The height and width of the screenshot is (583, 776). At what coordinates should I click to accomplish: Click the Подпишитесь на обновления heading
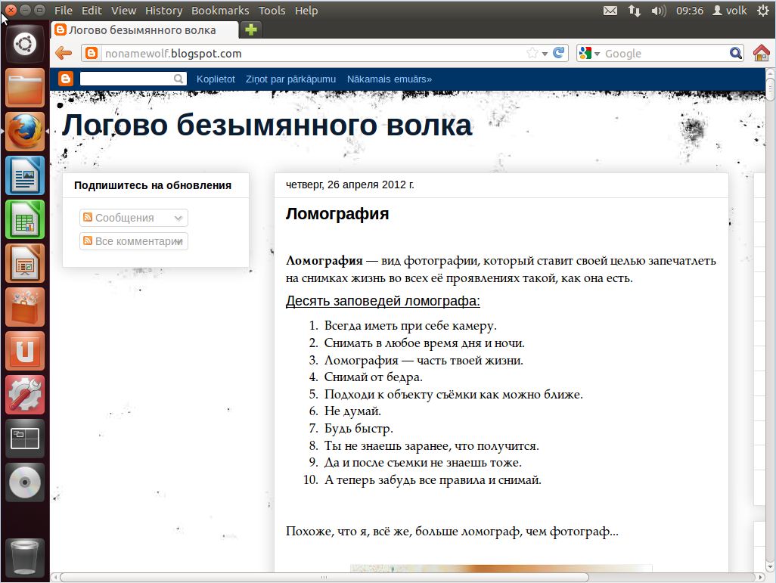coord(153,185)
